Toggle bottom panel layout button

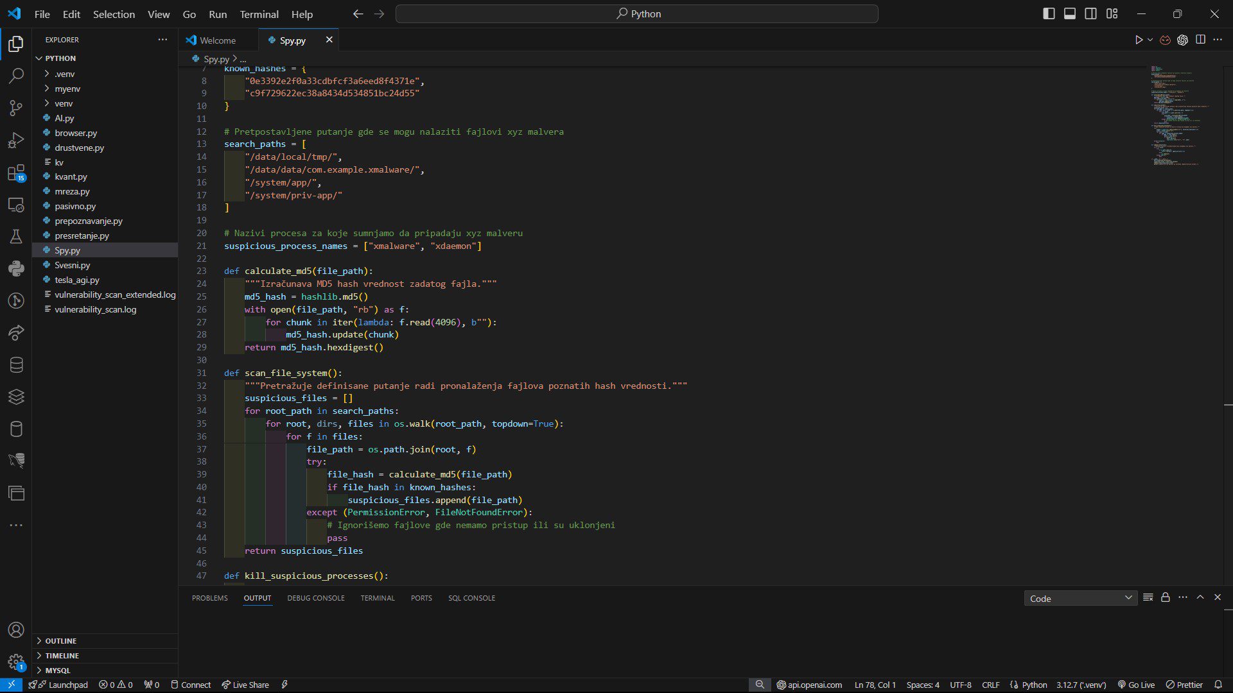pyautogui.click(x=1070, y=13)
